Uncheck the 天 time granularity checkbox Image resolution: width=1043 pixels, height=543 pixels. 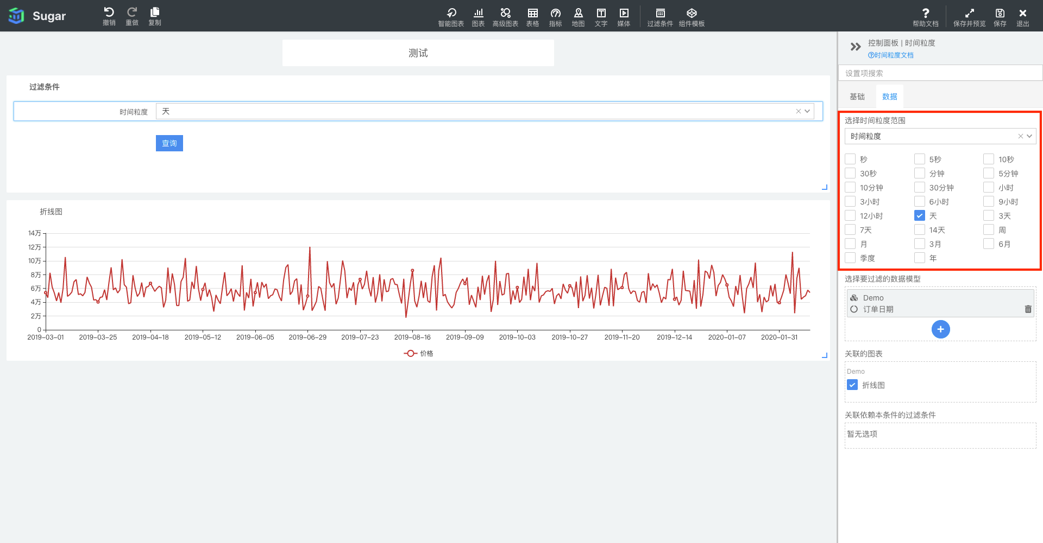[x=920, y=216]
